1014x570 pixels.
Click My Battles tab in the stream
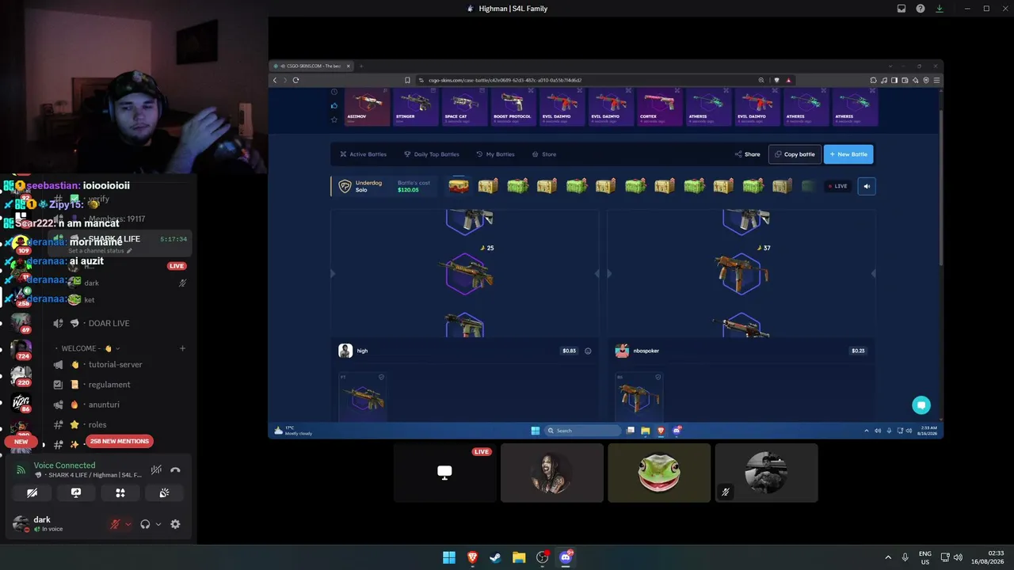(496, 154)
